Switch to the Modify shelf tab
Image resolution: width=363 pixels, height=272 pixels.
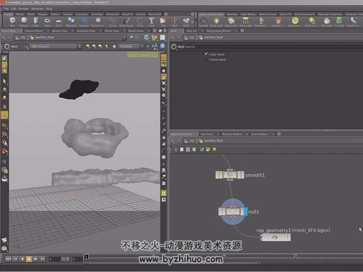tap(20, 14)
